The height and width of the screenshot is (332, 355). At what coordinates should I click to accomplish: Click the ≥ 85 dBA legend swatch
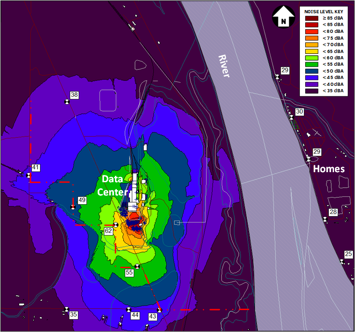(x=312, y=18)
